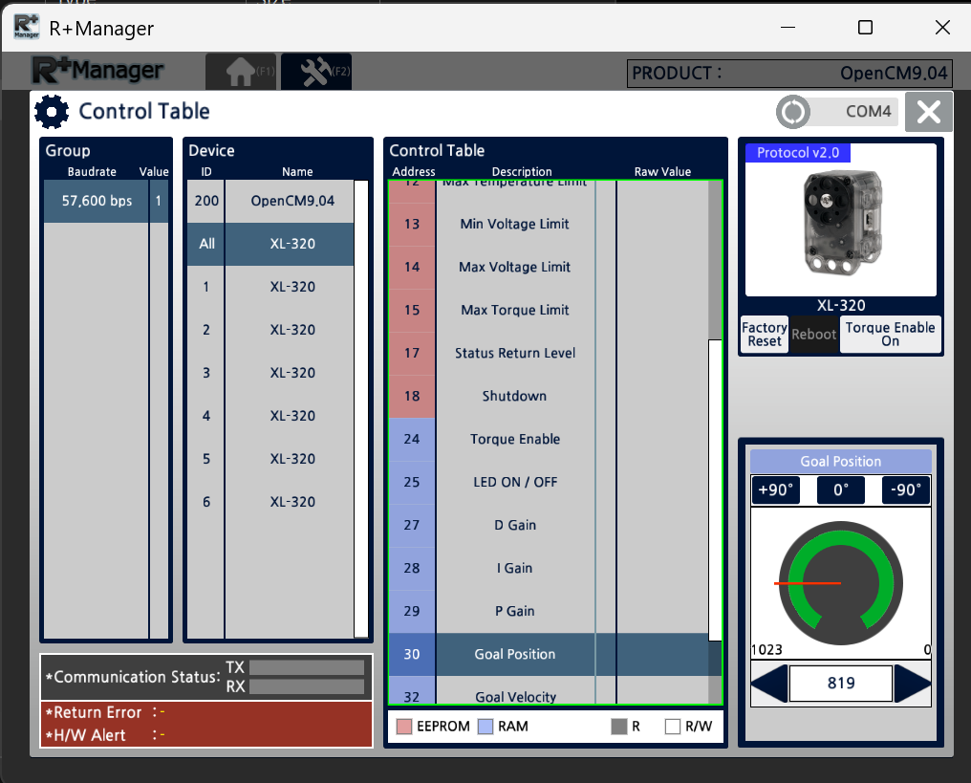Click the RAM legend color swatch
971x783 pixels.
tap(485, 727)
